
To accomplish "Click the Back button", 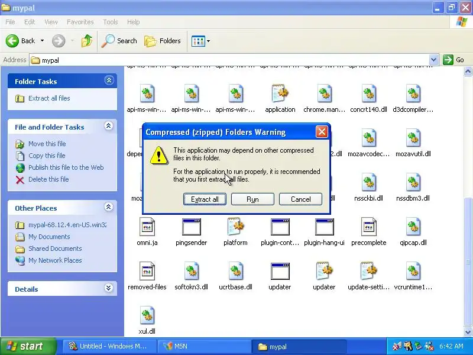I will point(21,41).
